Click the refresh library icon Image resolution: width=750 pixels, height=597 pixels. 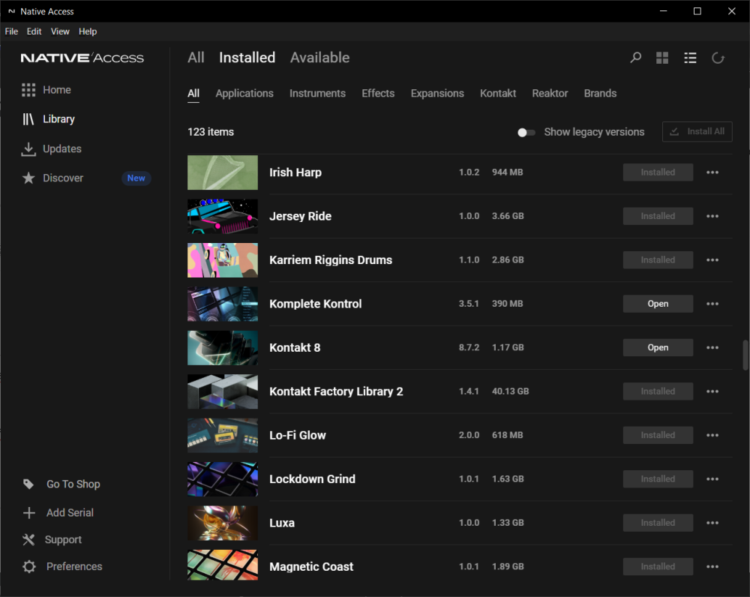(x=718, y=58)
